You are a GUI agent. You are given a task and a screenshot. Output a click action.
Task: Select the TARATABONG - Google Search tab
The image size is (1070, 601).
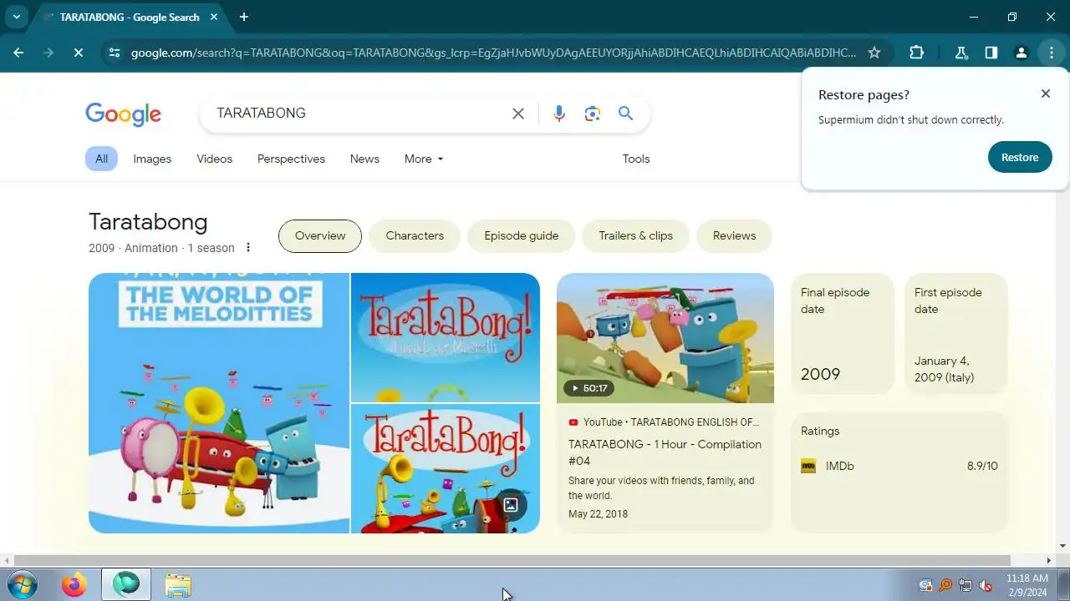(129, 17)
